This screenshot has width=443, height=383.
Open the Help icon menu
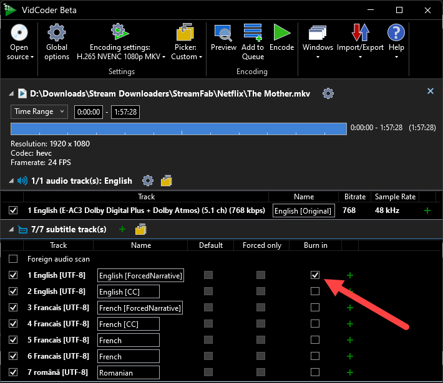point(396,33)
